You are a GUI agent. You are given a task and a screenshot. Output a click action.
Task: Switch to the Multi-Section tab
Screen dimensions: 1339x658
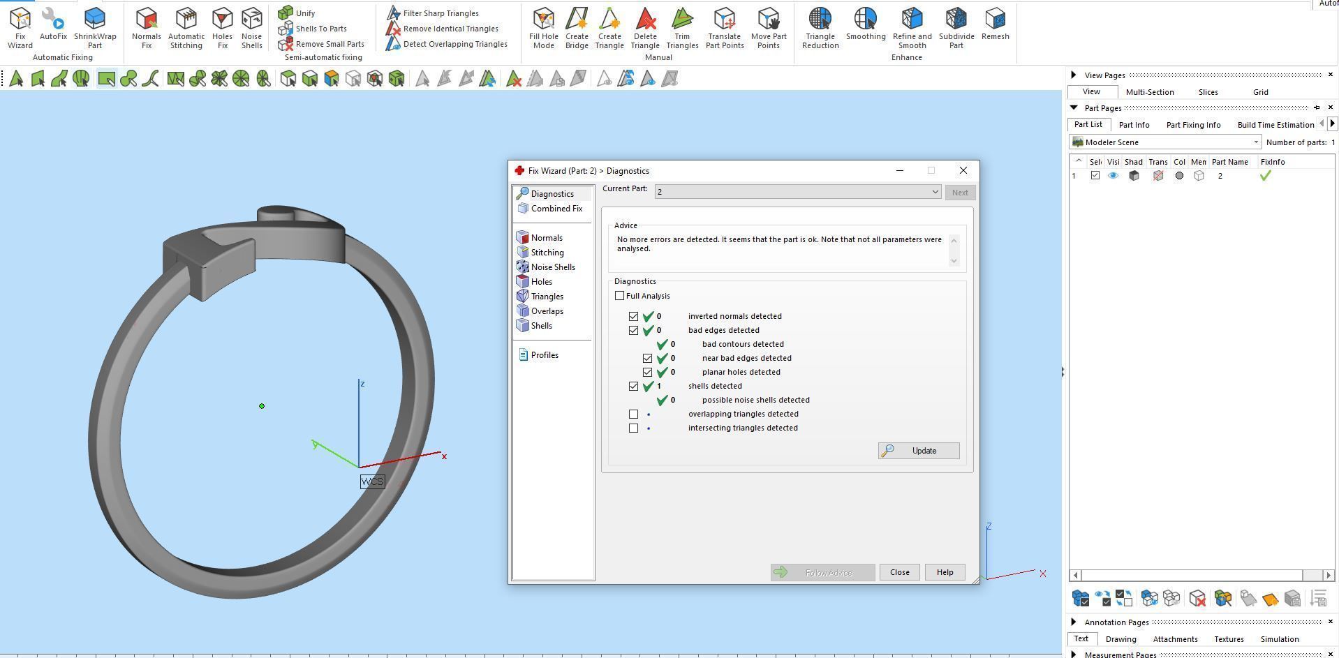[1150, 92]
